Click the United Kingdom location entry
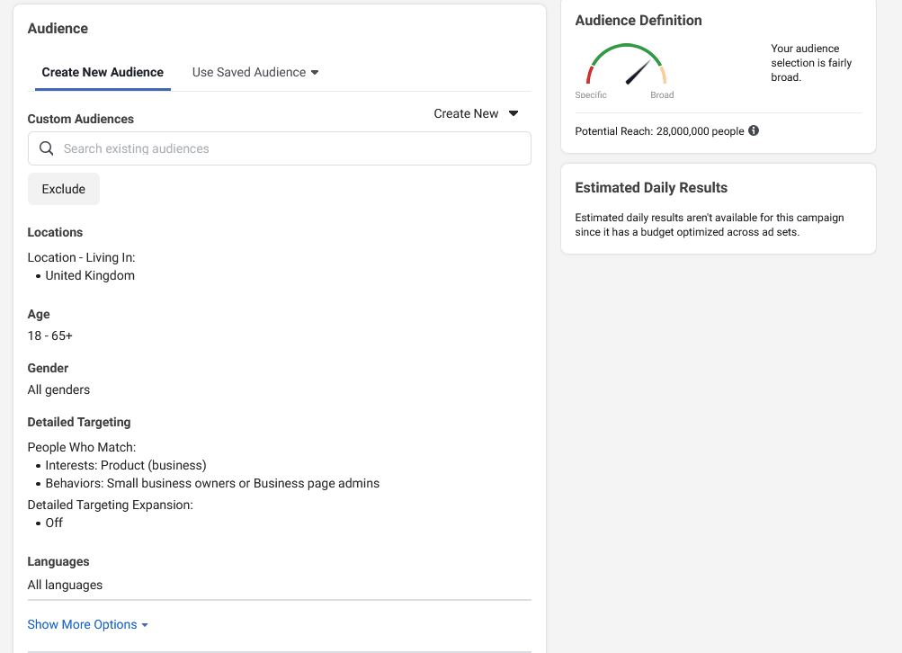Viewport: 902px width, 653px height. [x=90, y=275]
